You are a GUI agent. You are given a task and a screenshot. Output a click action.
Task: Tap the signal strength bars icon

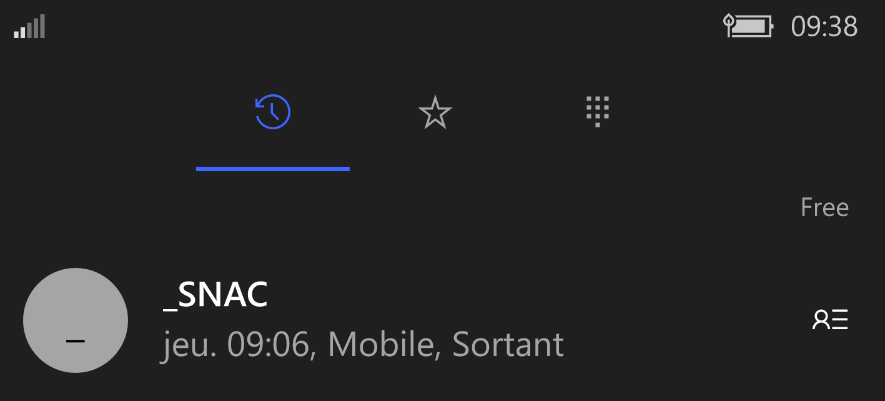click(x=29, y=27)
